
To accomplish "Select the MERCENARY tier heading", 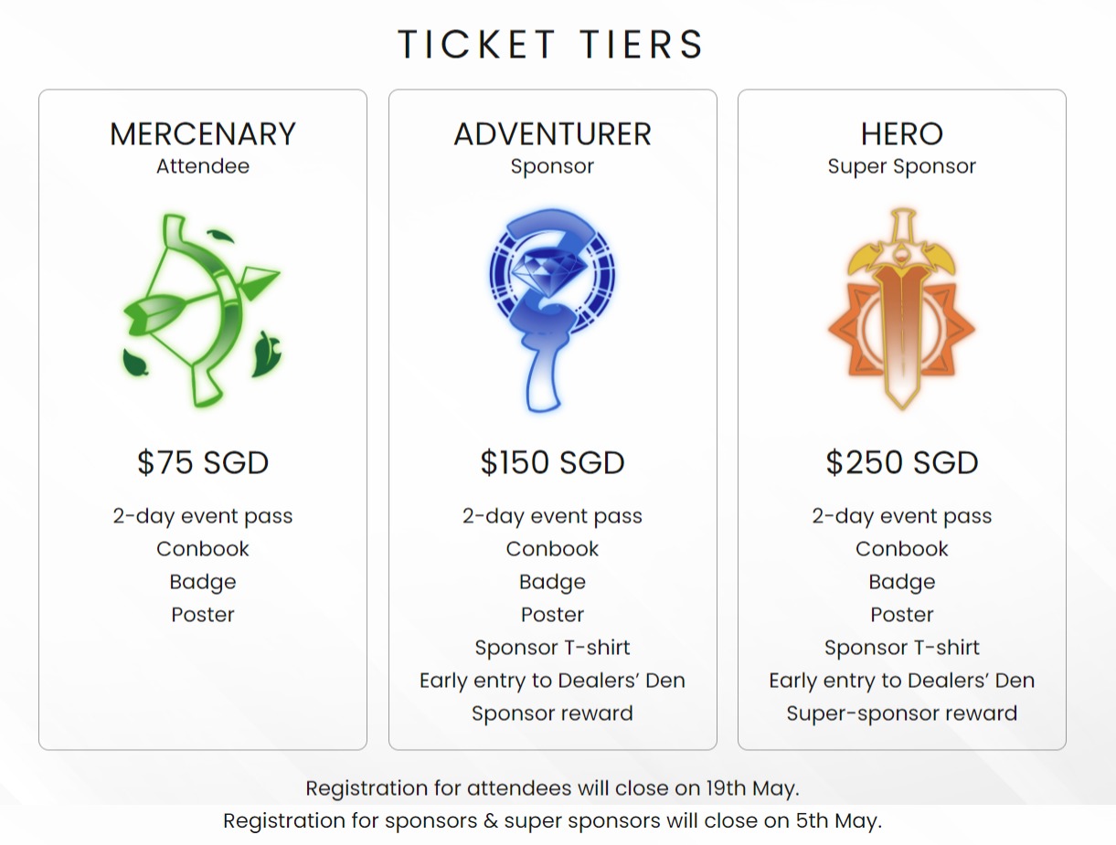I will pyautogui.click(x=203, y=134).
